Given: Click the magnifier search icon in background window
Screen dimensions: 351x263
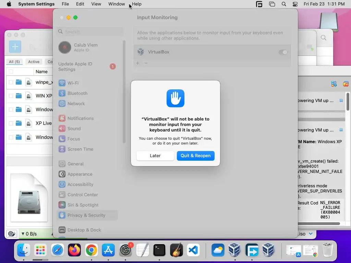Looking at the screenshot, I should 324,38.
